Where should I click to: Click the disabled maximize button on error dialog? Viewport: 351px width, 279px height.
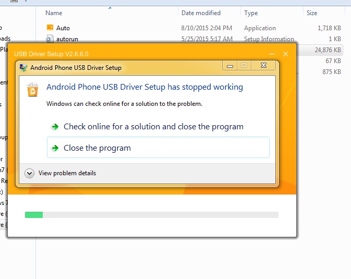tap(244, 65)
